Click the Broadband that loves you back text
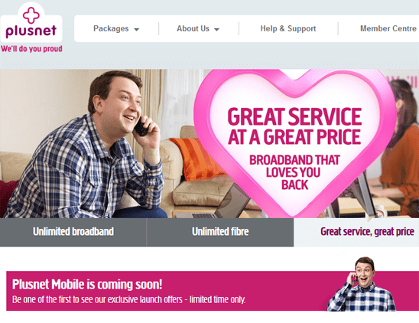 coord(294,172)
